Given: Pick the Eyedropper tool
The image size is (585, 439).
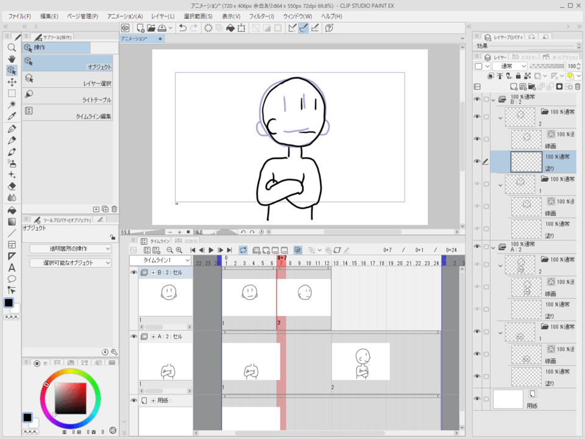Looking at the screenshot, I should pyautogui.click(x=12, y=116).
